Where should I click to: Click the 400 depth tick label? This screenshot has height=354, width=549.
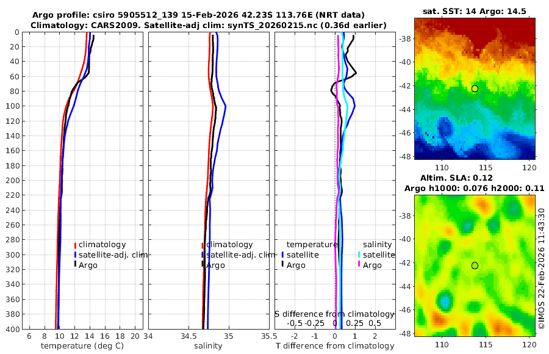click(13, 329)
